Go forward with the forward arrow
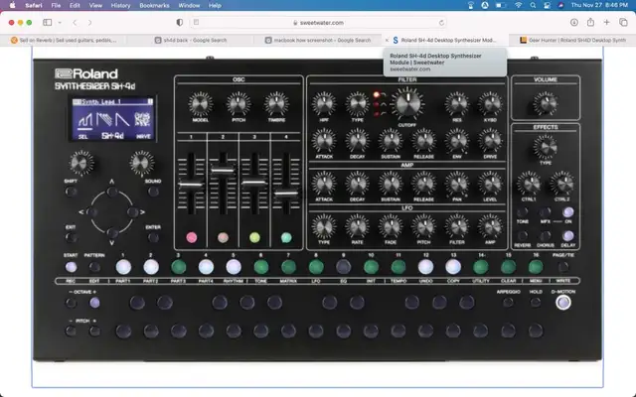 (x=89, y=23)
